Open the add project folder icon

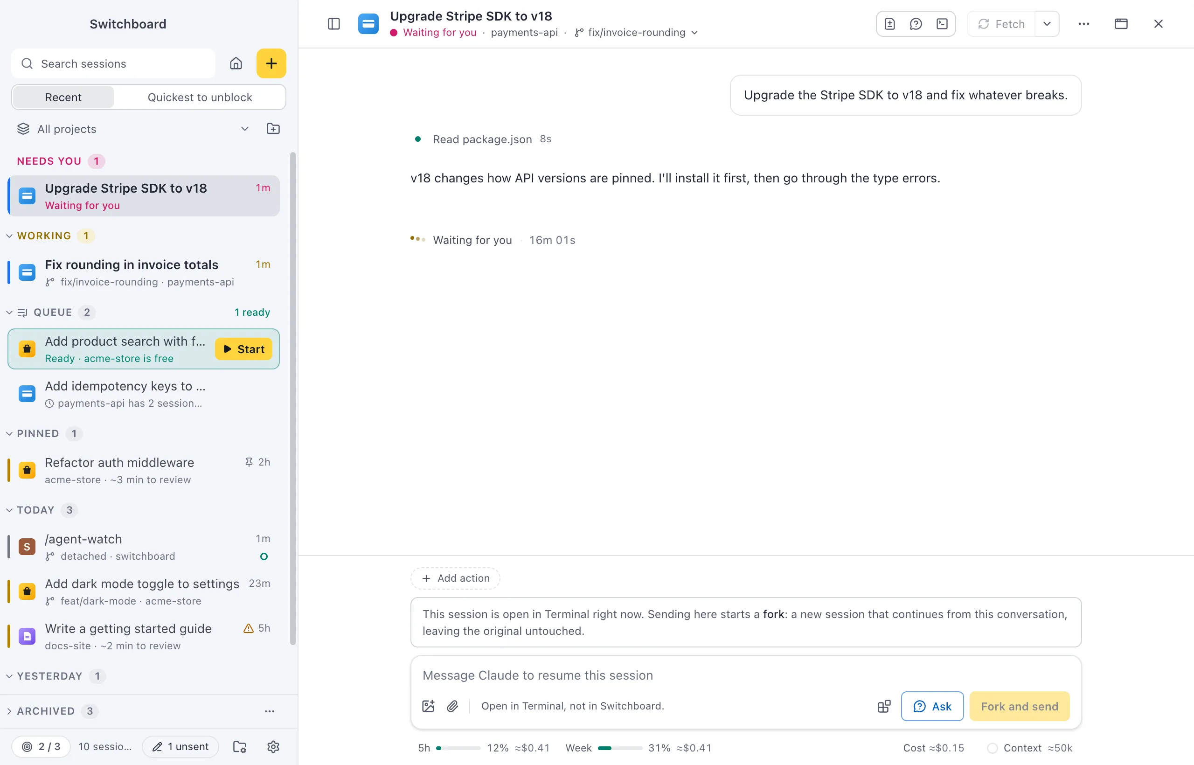pos(273,129)
